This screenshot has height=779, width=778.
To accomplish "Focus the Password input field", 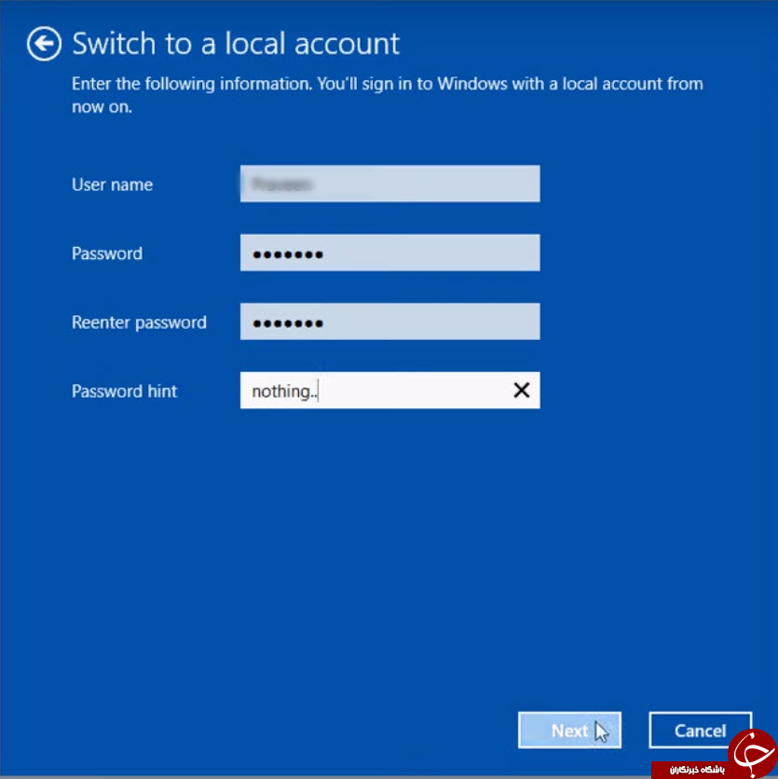I will (390, 253).
